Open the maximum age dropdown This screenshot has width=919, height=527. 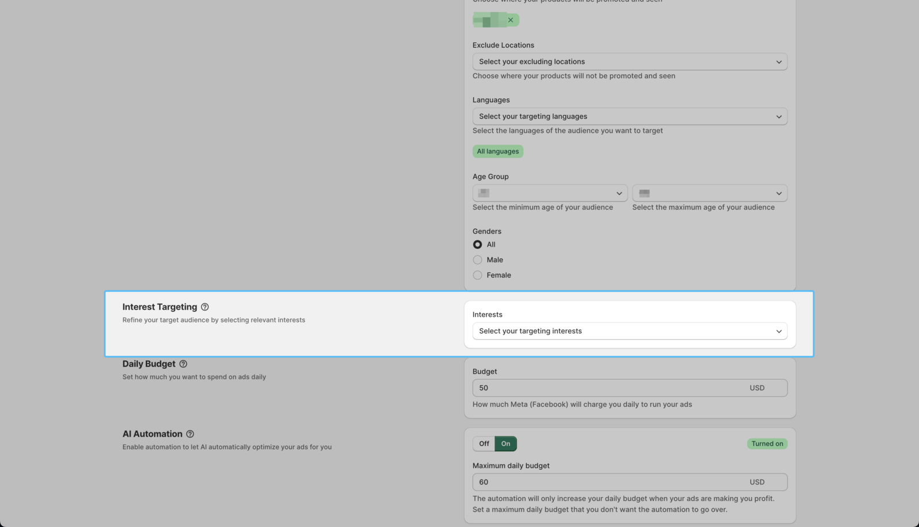click(x=709, y=193)
